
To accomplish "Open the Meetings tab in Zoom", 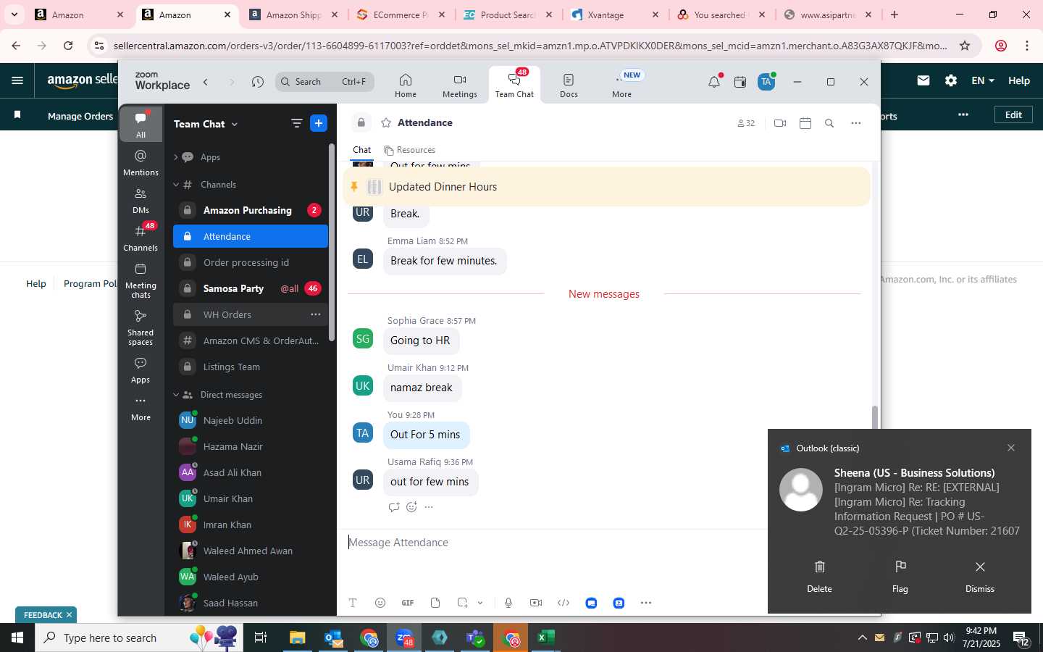I will (x=460, y=85).
